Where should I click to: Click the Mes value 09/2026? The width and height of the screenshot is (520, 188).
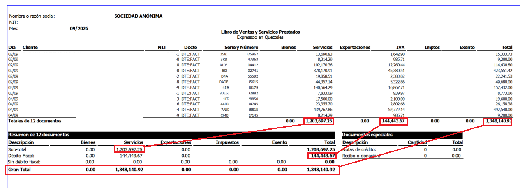click(x=79, y=28)
